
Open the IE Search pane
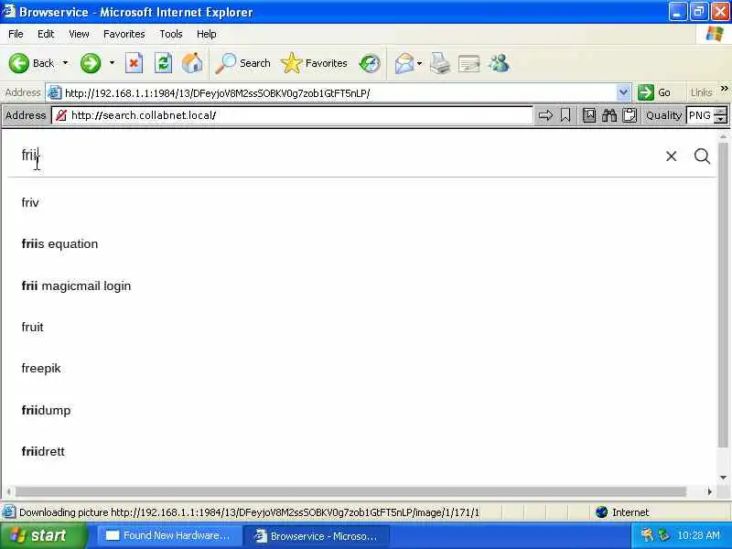(242, 63)
